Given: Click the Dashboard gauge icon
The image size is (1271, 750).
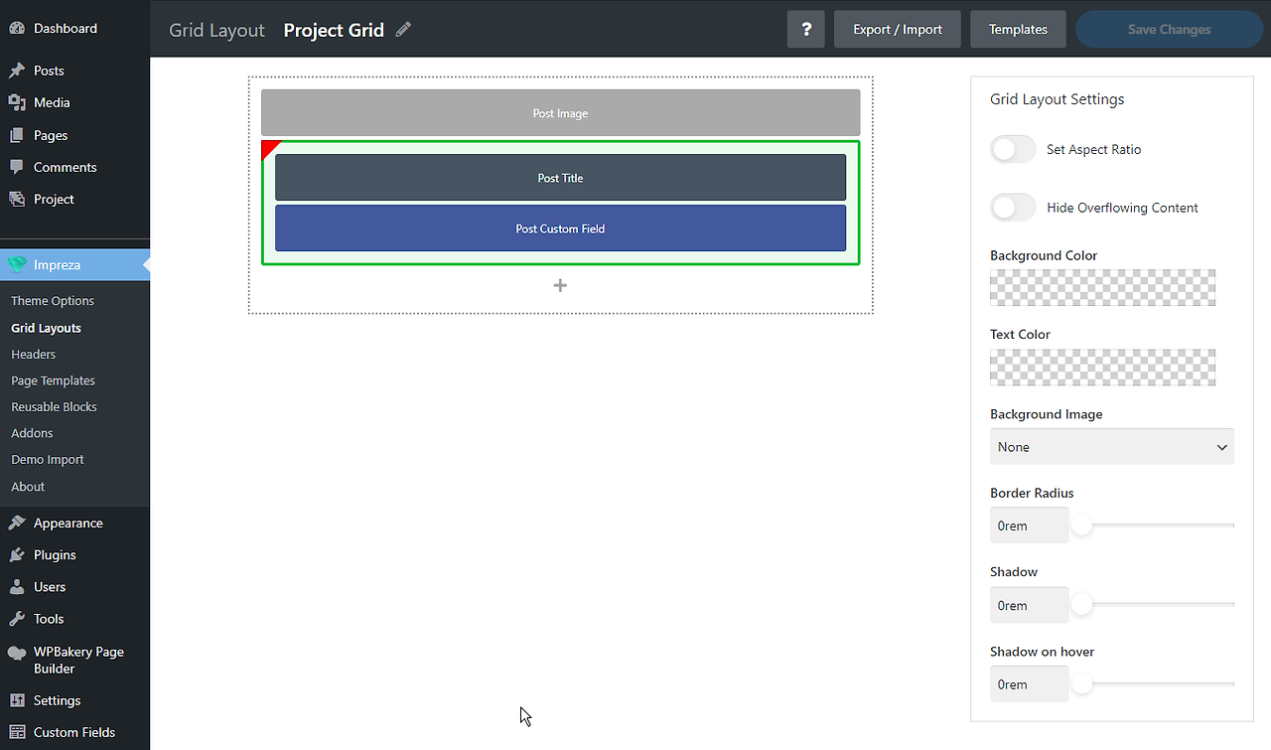Looking at the screenshot, I should (17, 29).
